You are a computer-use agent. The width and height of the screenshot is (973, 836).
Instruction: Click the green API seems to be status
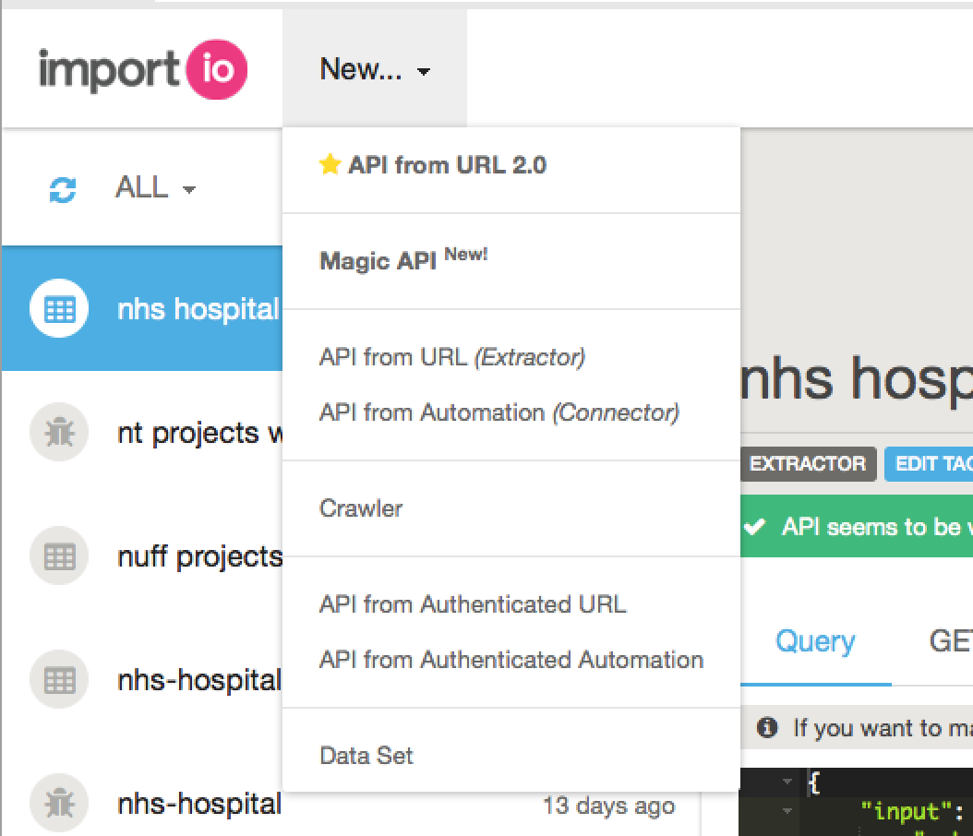pyautogui.click(x=857, y=527)
